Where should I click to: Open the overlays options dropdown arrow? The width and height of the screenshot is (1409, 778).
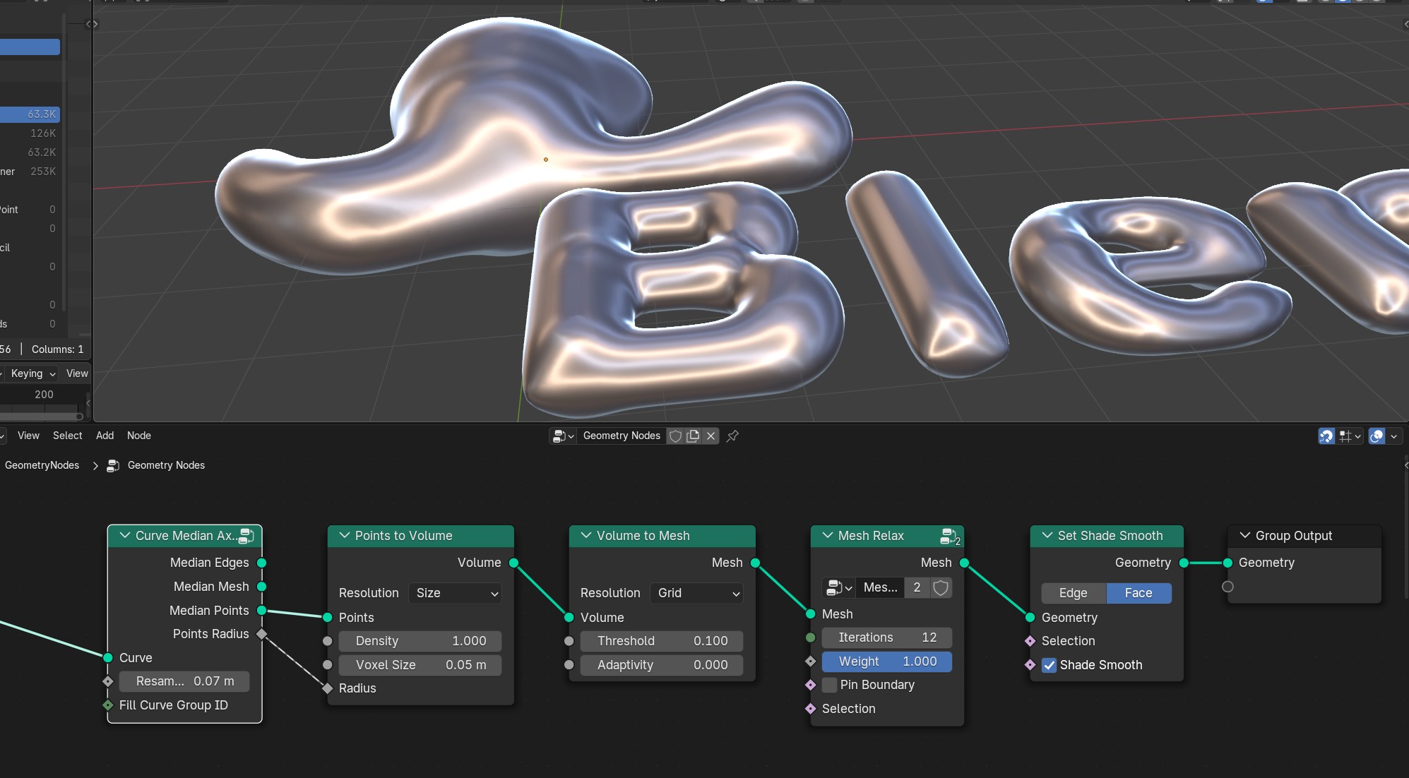coord(1393,436)
